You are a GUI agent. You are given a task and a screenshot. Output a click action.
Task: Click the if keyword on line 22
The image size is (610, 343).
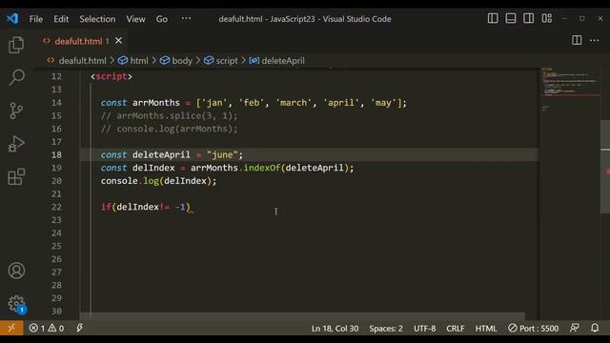(106, 207)
